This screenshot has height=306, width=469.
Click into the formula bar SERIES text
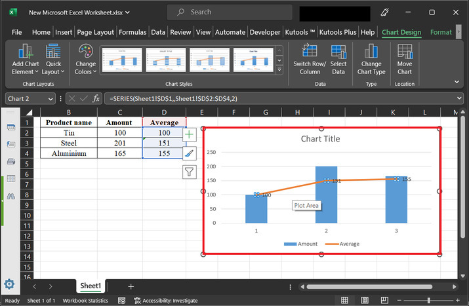click(x=173, y=98)
